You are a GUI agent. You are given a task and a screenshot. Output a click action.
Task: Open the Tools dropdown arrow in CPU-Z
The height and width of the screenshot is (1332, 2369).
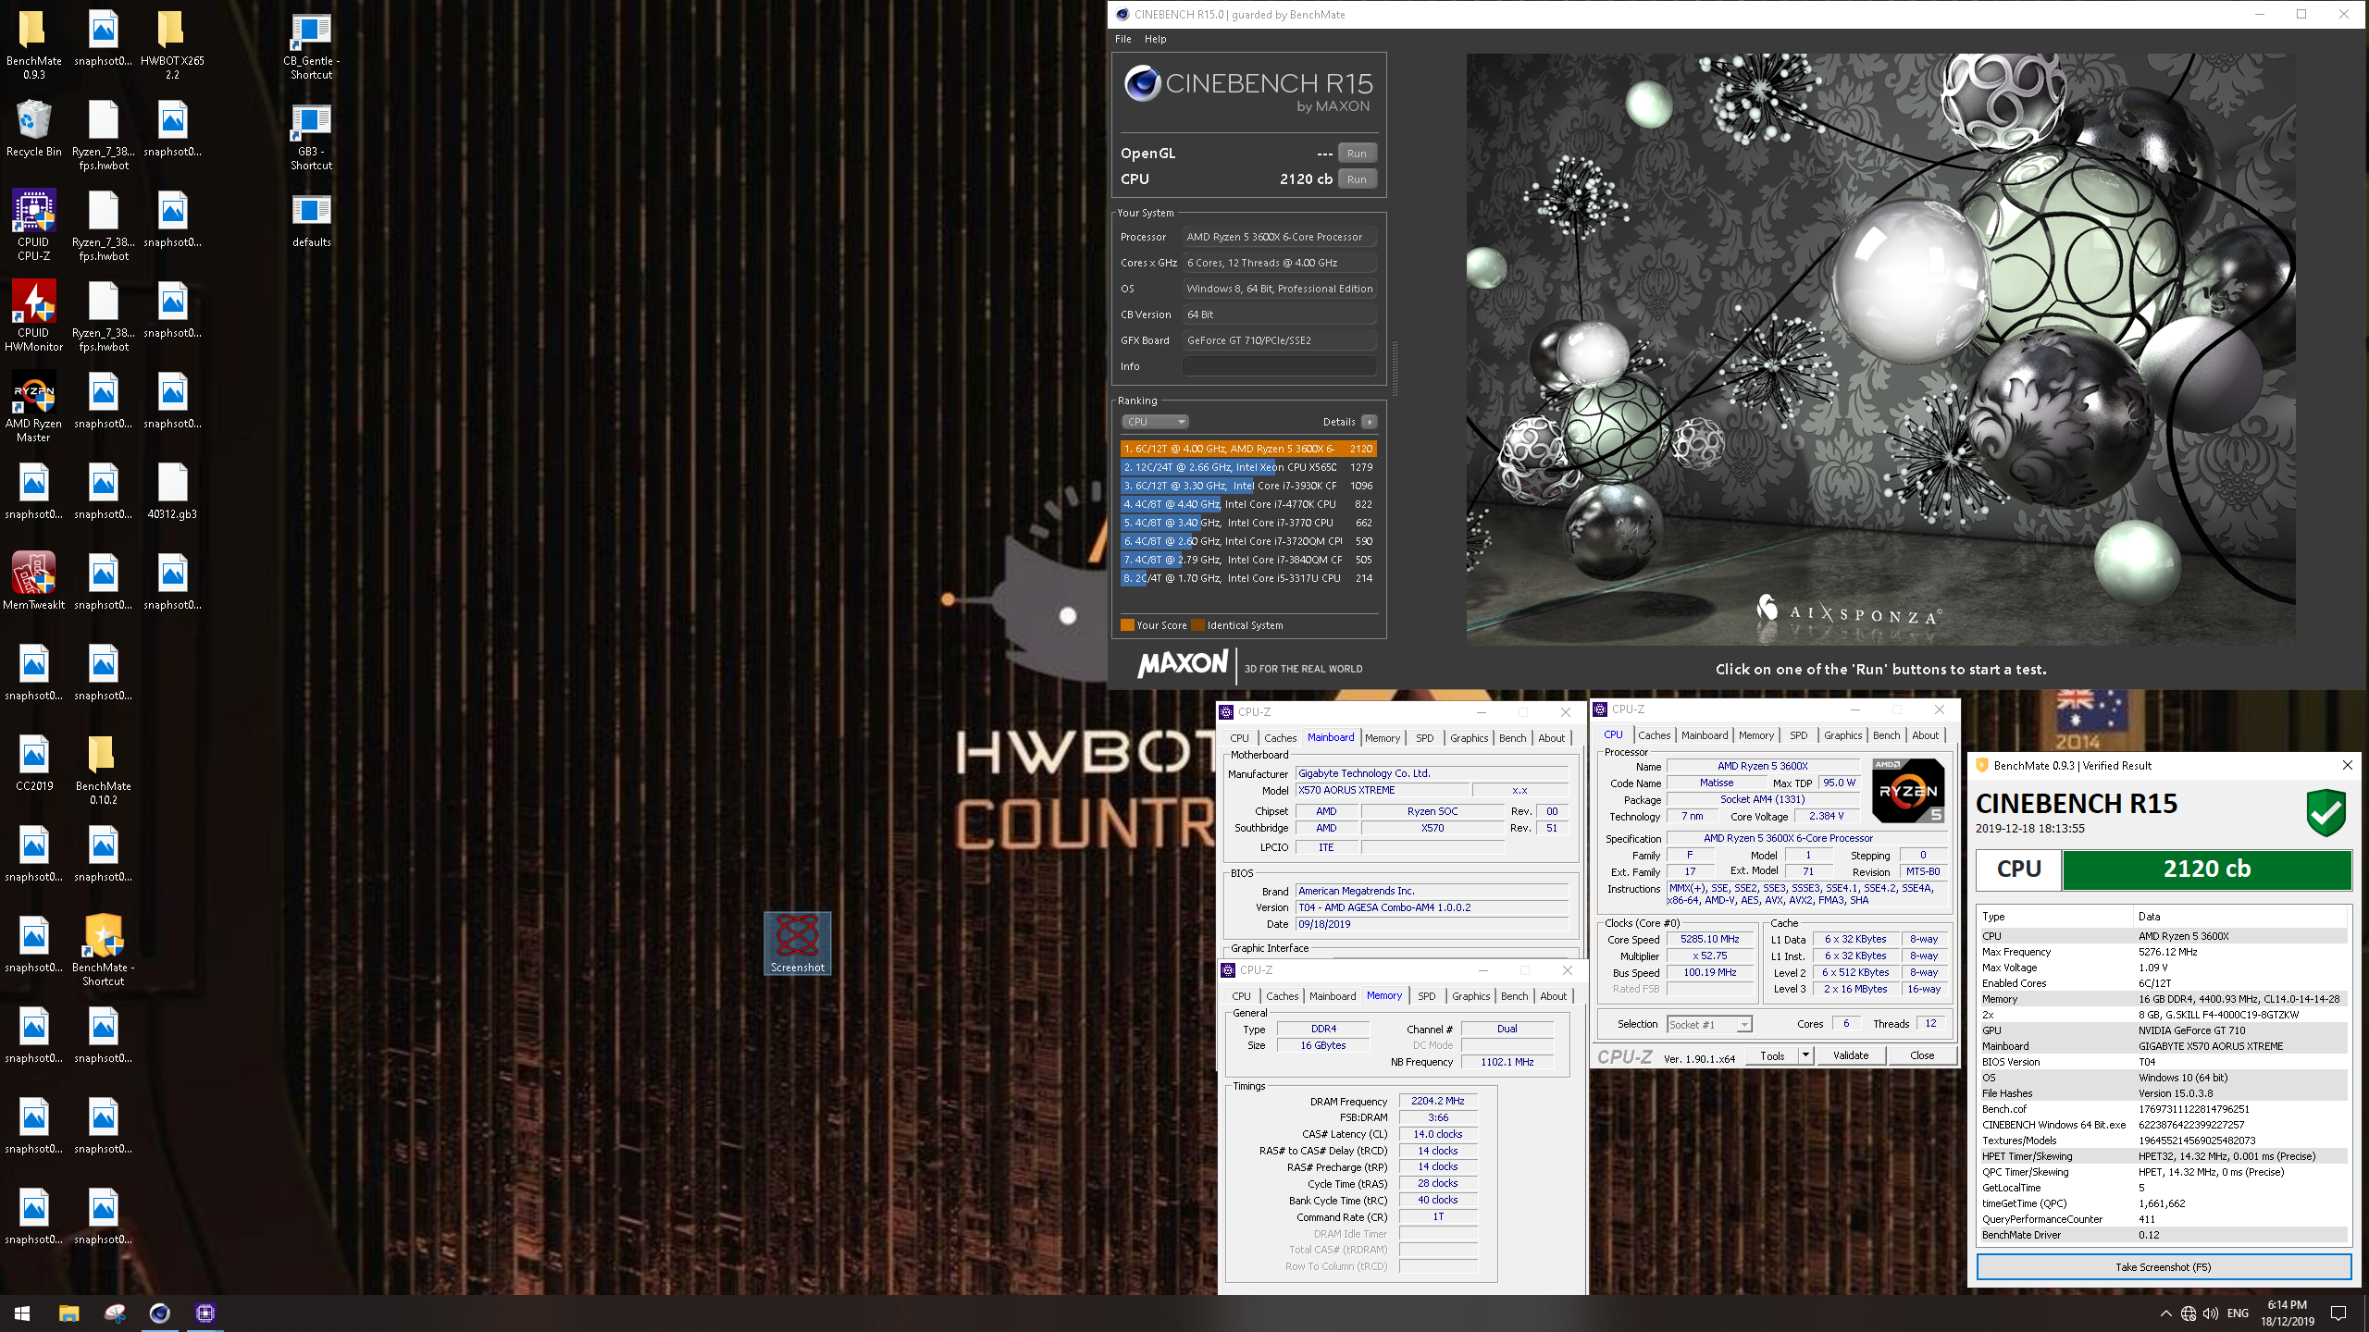(x=1805, y=1055)
